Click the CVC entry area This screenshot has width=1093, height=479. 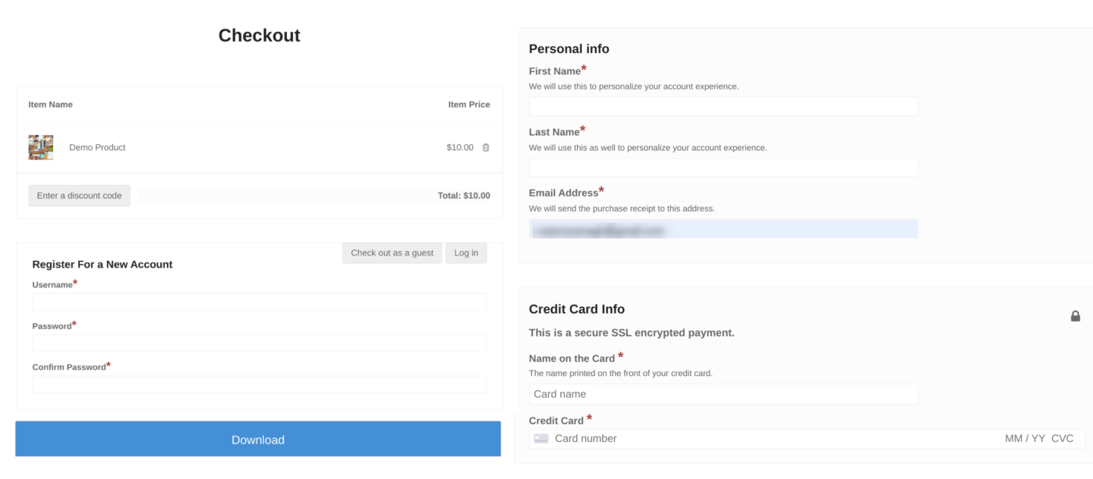coord(1063,438)
